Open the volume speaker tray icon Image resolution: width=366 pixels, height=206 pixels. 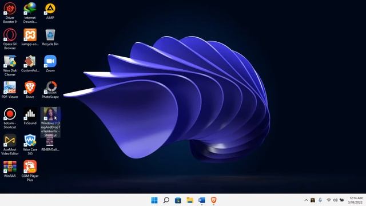pyautogui.click(x=335, y=200)
